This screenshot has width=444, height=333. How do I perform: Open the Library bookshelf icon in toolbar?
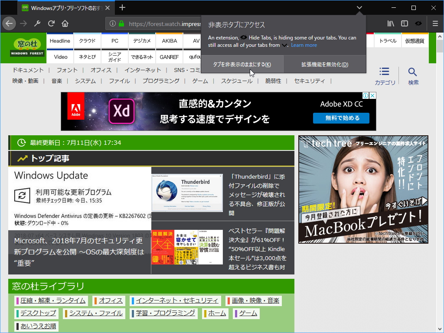tap(390, 24)
